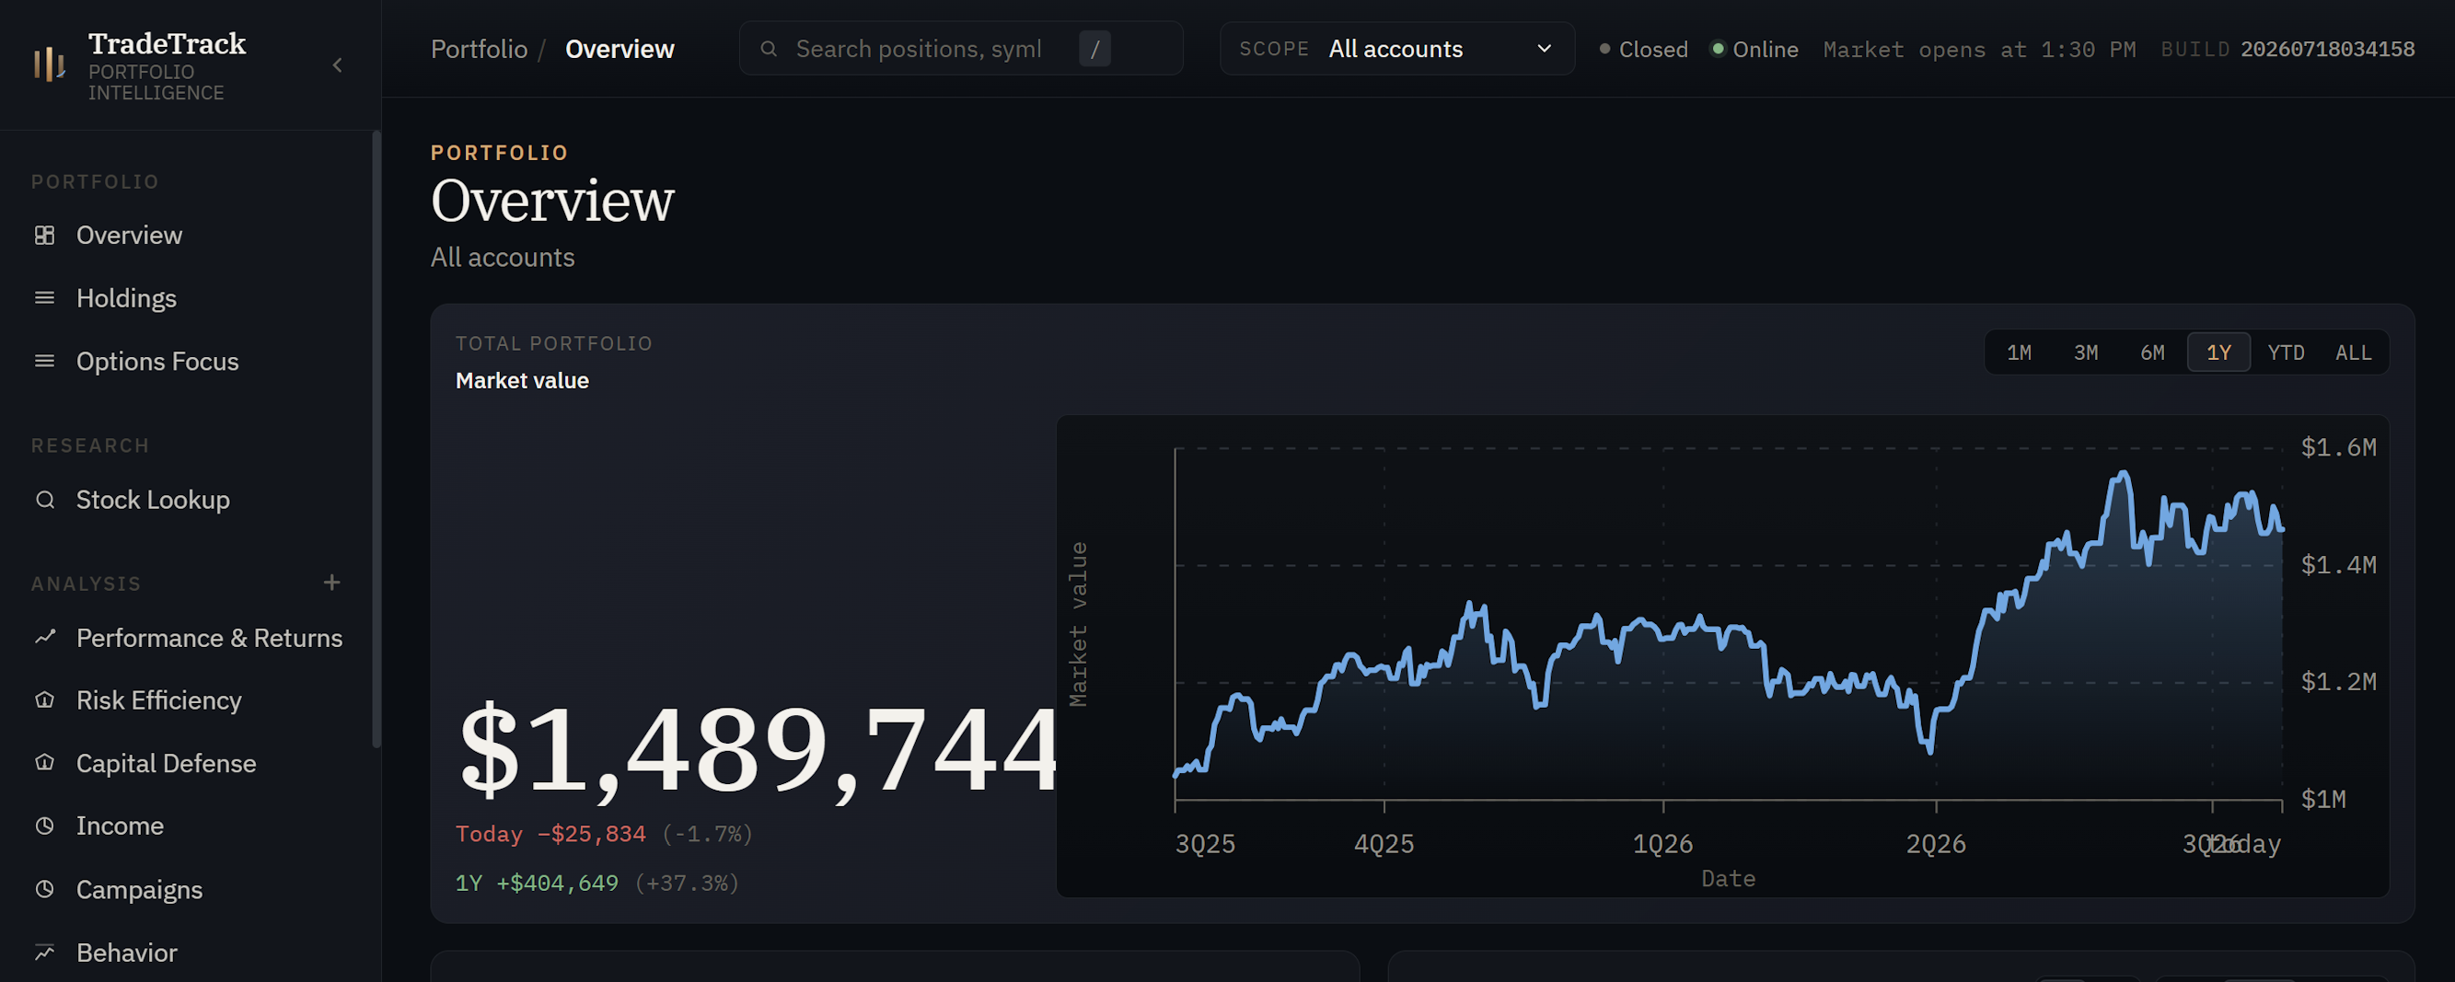2455x982 pixels.
Task: Collapse the sidebar with the chevron arrow
Action: point(338,64)
